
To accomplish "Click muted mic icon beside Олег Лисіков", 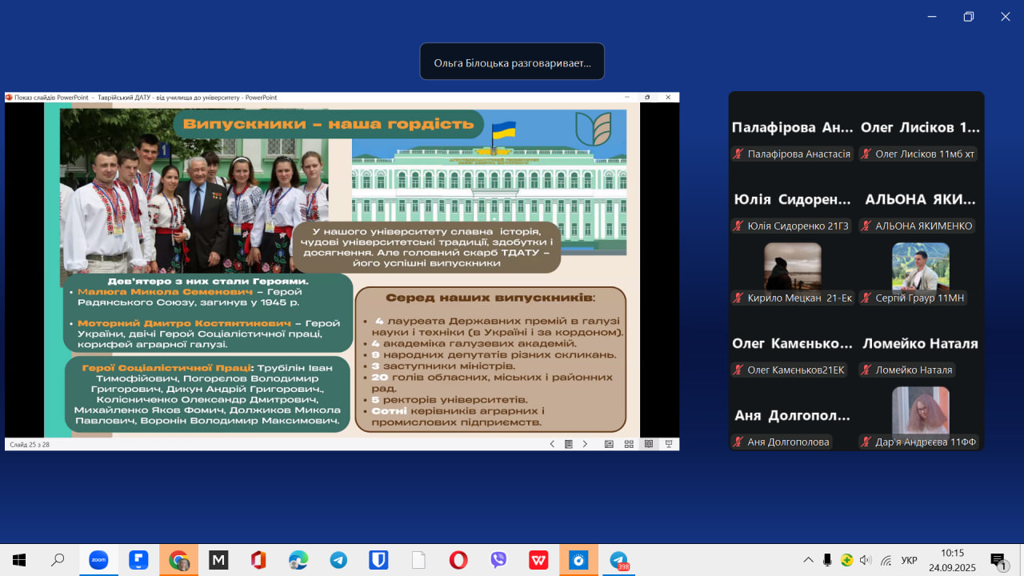I will [x=866, y=154].
